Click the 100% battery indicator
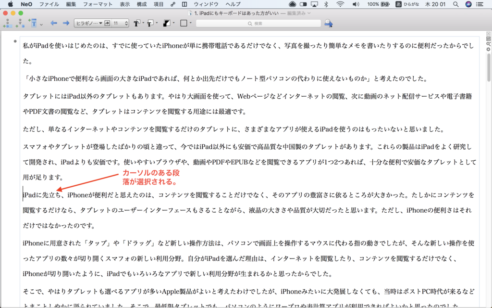This screenshot has width=492, height=308. tap(378, 4)
